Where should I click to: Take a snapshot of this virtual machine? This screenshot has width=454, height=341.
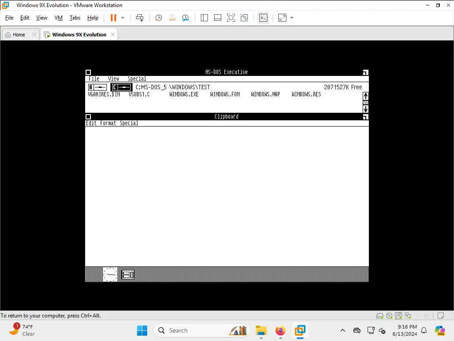(x=158, y=18)
